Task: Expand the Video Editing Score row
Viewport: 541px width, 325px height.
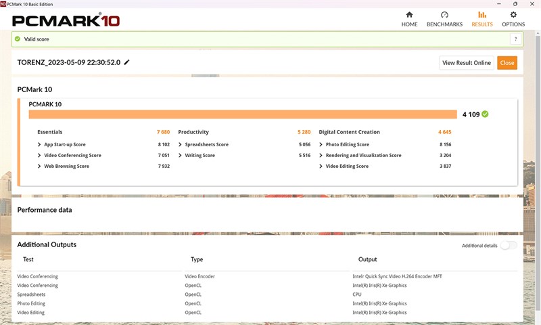Action: [x=321, y=166]
